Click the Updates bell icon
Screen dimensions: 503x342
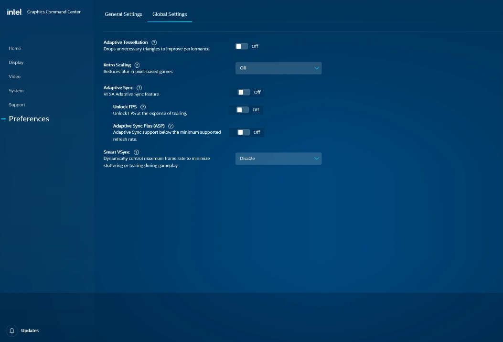[12, 331]
